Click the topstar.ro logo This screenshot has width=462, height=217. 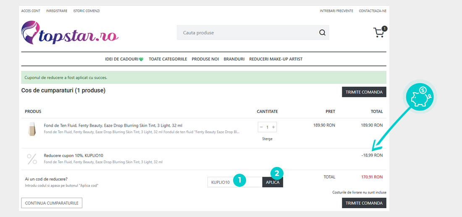pyautogui.click(x=70, y=33)
